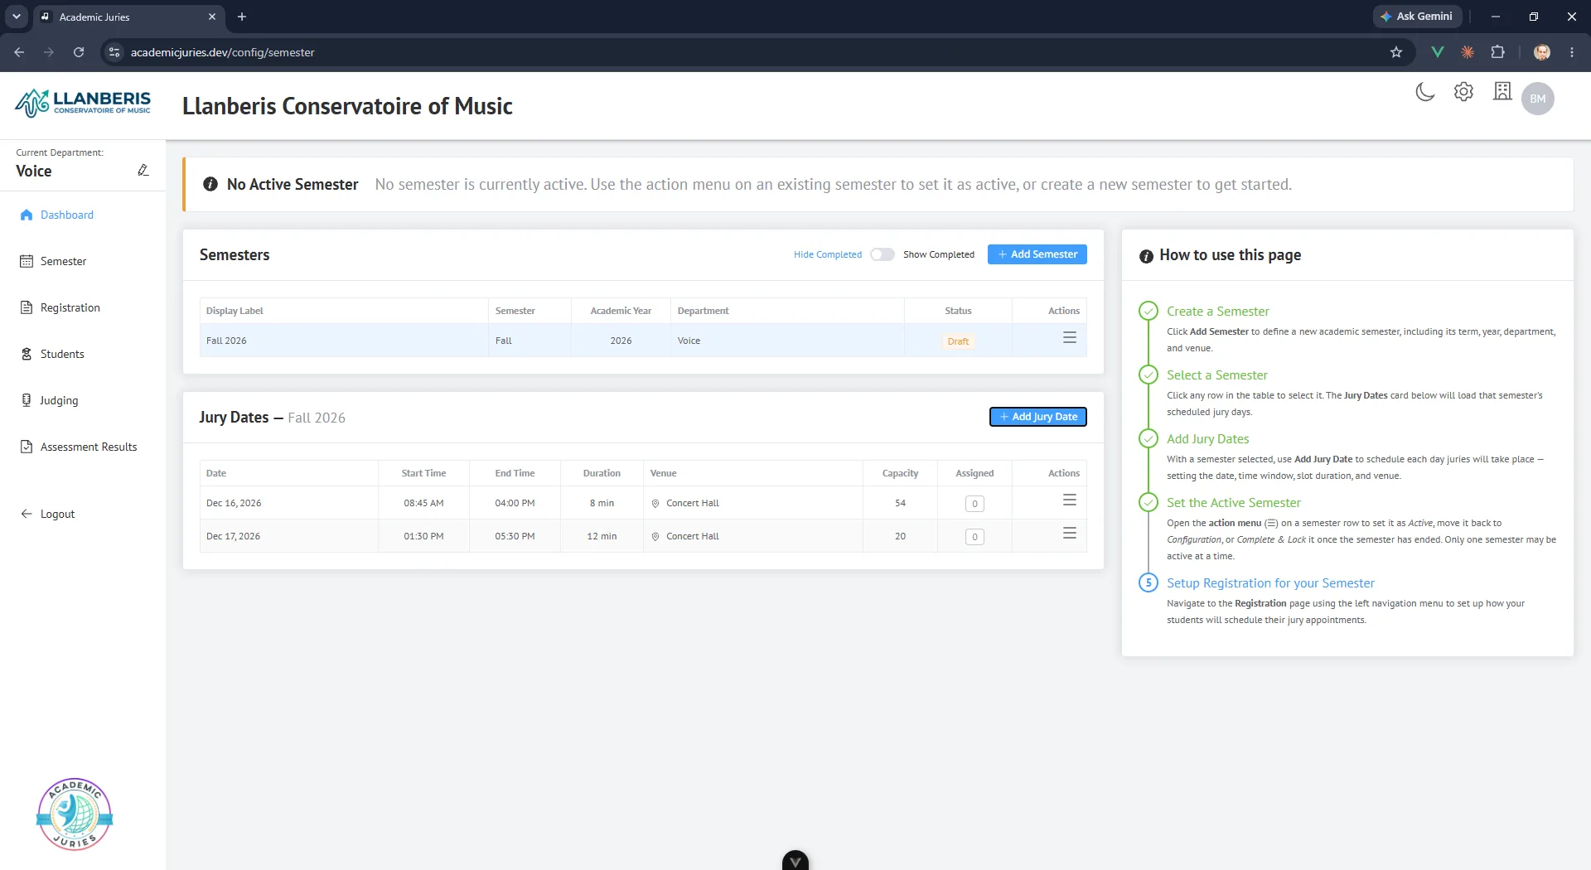
Task: Open action menu for Fall 2026 semester
Action: coord(1070,338)
